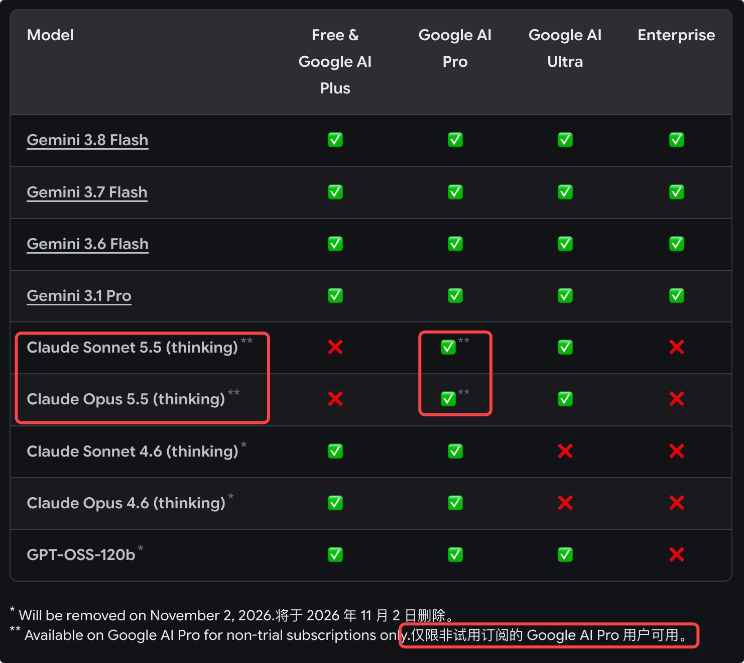Screen dimensions: 744x663
Task: Click the Enterprise red cross for Claude Opus 4.6
Action: point(677,503)
